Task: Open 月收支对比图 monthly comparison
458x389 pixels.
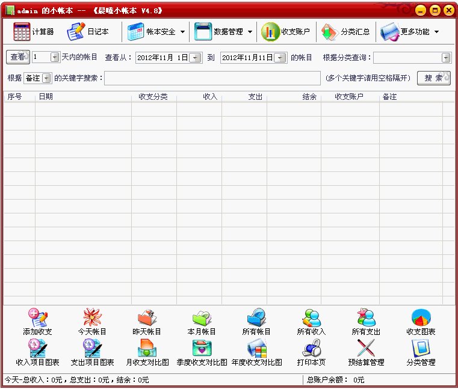Action: [x=147, y=352]
